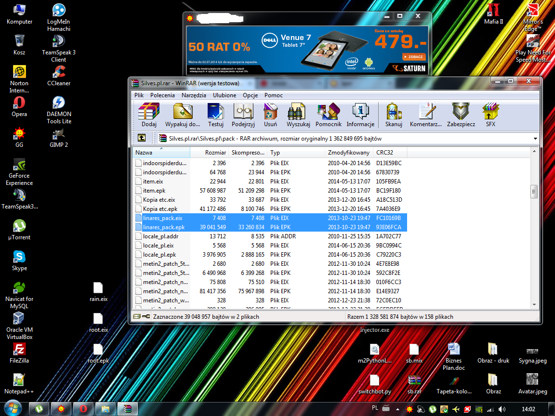This screenshot has width=555, height=416.
Task: Open the Pomoc menu
Action: coord(274,95)
